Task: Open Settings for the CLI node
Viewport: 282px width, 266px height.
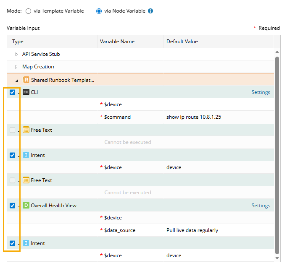Action: 261,92
